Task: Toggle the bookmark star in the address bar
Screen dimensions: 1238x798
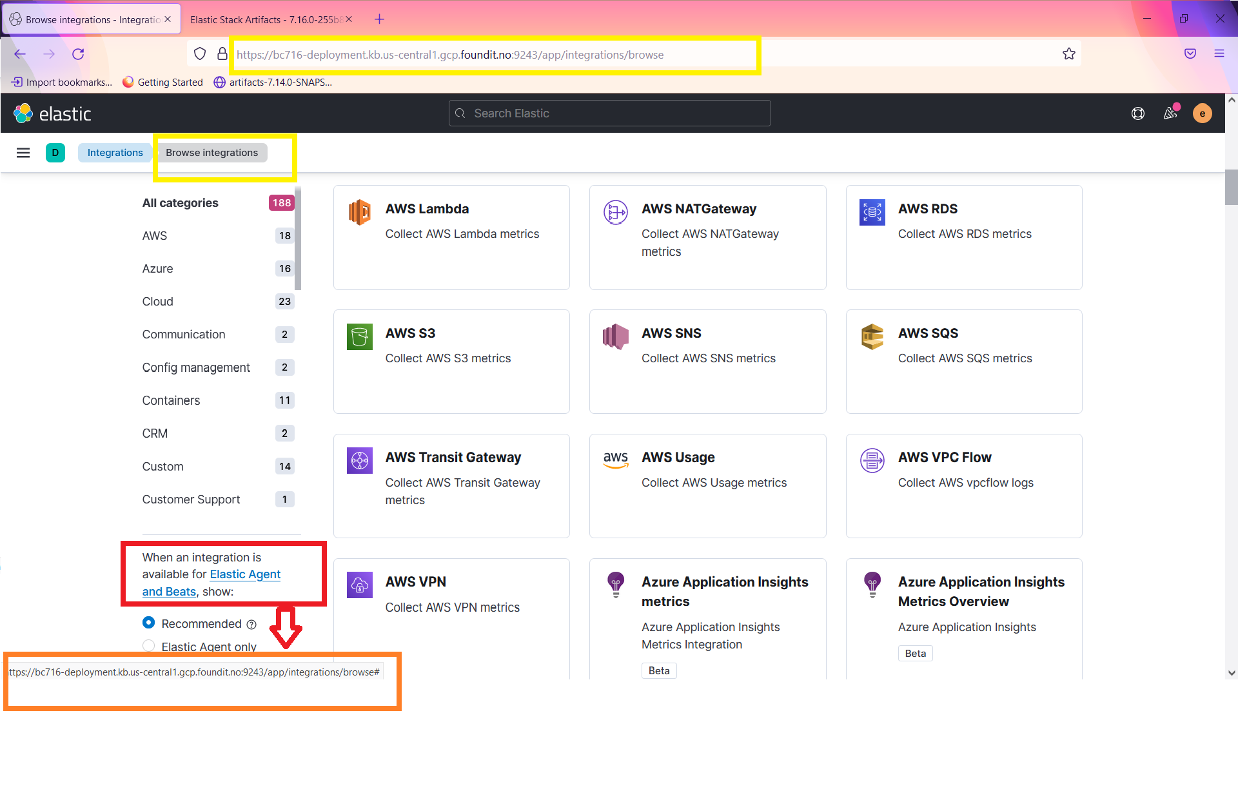Action: 1069,54
